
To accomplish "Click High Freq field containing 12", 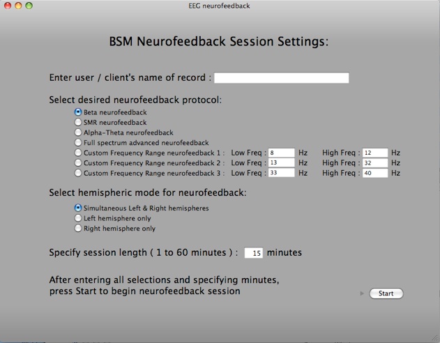I will 375,153.
